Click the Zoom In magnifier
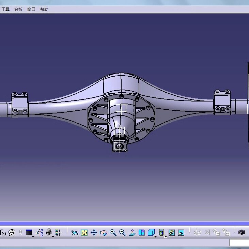Viewport: 249px width, 249px height. tap(113, 233)
